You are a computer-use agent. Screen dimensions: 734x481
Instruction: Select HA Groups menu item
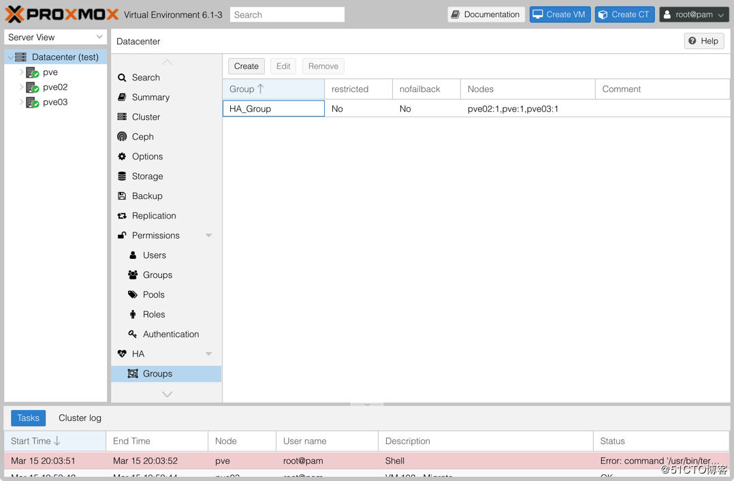point(166,374)
